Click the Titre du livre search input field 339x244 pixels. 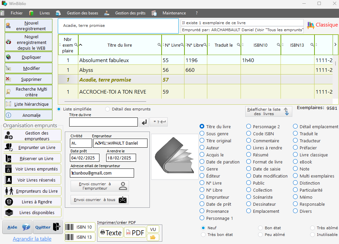[103, 122]
